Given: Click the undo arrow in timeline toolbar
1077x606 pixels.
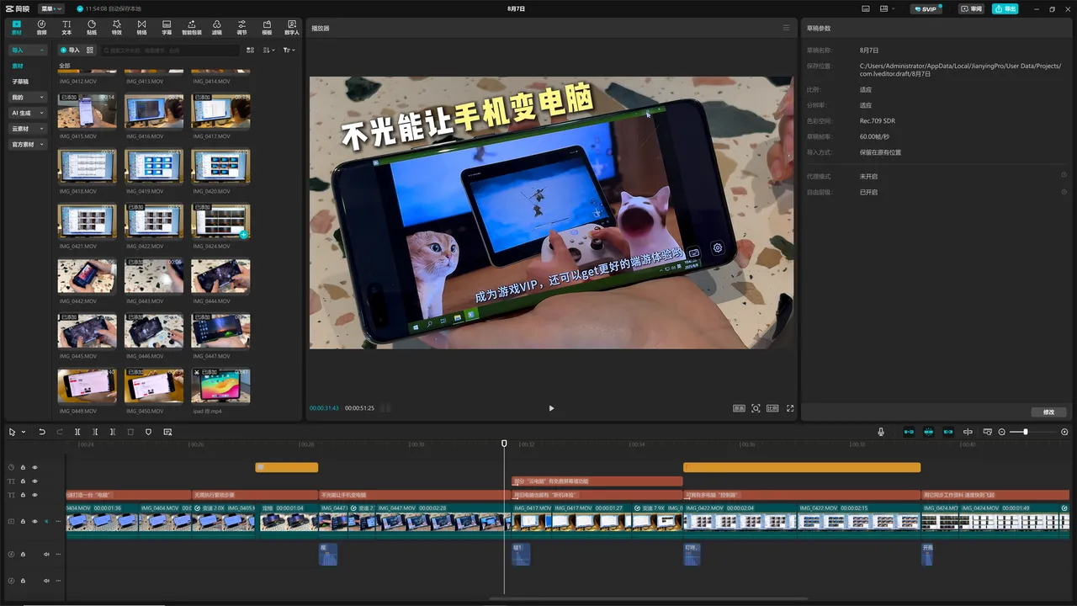Looking at the screenshot, I should [42, 432].
